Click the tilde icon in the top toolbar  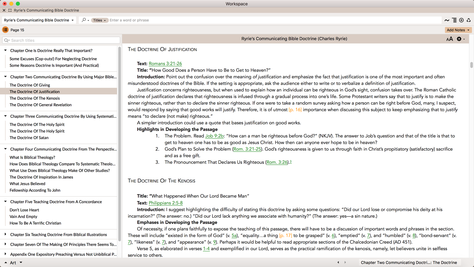(x=447, y=20)
